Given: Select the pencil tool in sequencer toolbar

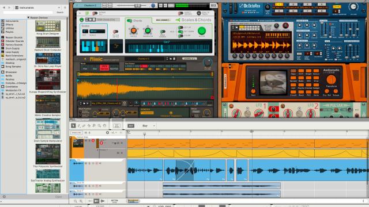Looking at the screenshot, I should tap(79, 126).
